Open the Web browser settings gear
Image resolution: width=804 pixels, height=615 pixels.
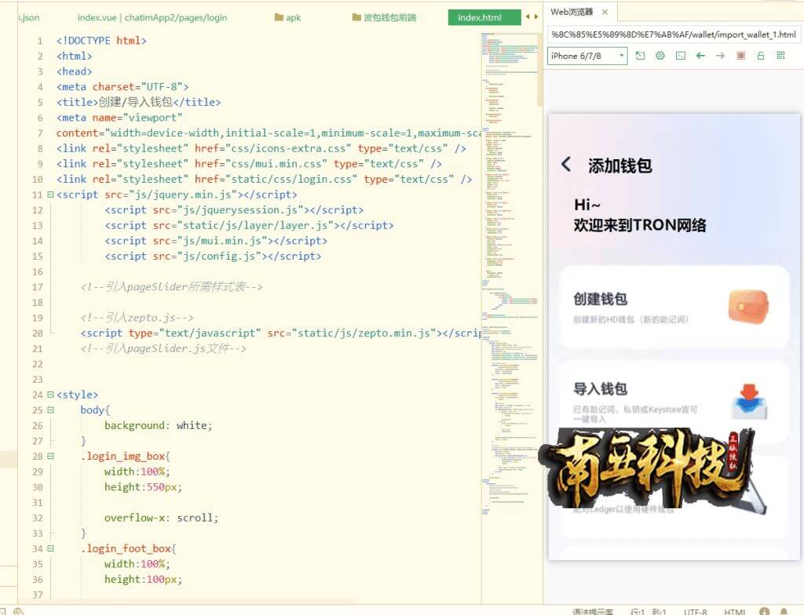point(660,56)
